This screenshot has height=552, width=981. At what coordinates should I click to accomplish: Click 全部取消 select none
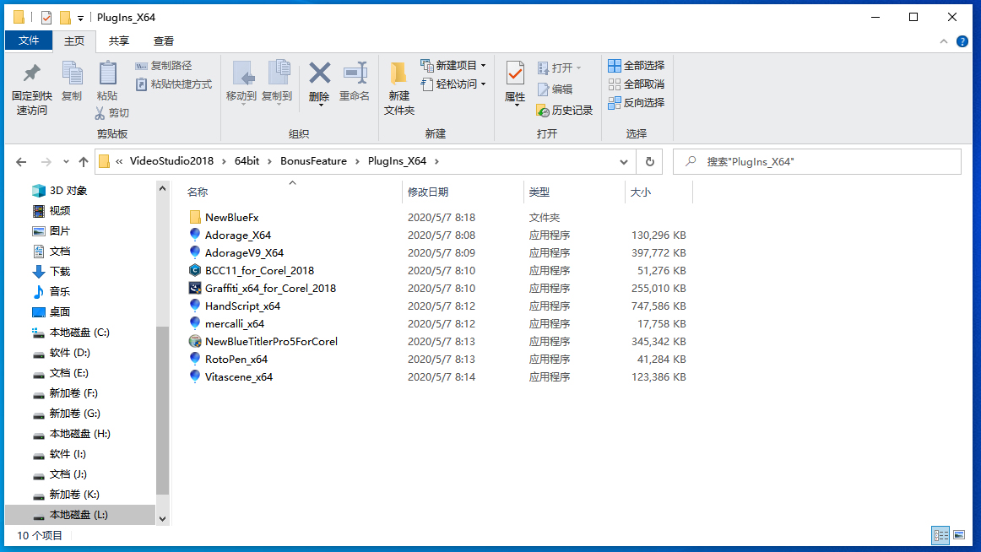click(x=637, y=84)
